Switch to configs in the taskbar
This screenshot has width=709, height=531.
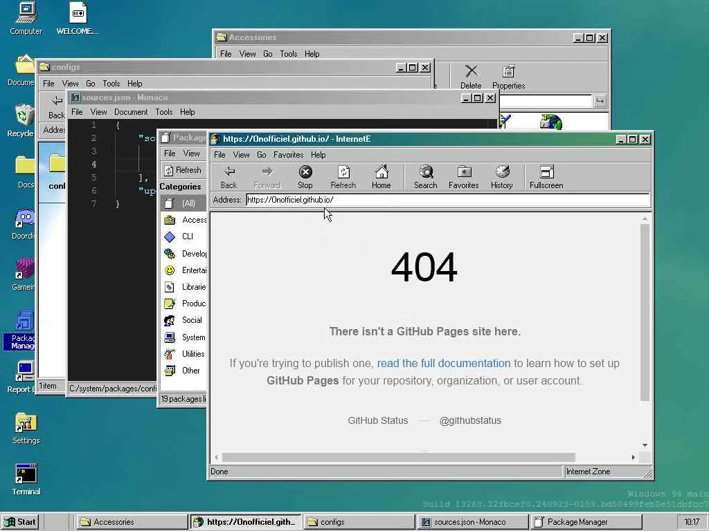click(x=358, y=522)
